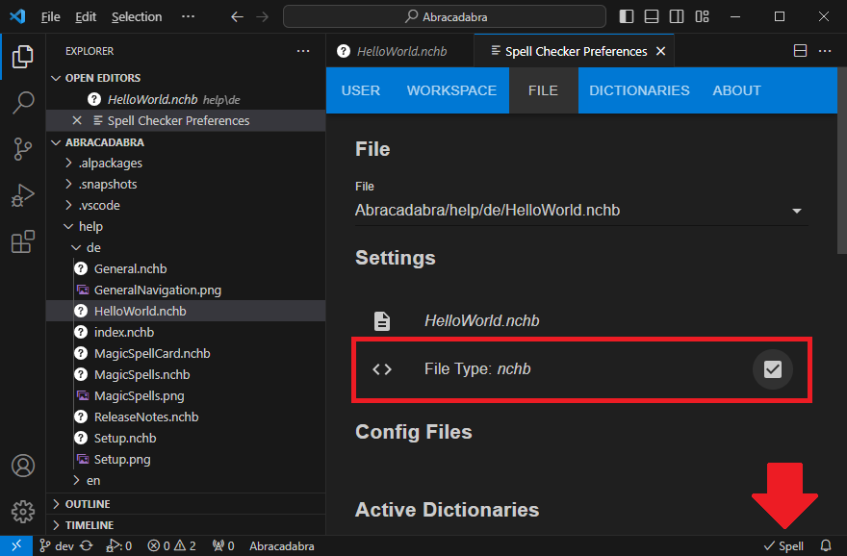This screenshot has width=847, height=556.
Task: Expand the .alpackages folder
Action: (x=110, y=163)
